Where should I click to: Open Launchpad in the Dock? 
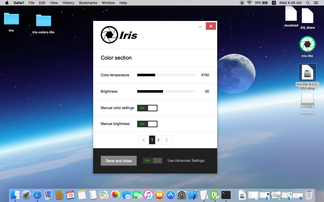(x=26, y=195)
